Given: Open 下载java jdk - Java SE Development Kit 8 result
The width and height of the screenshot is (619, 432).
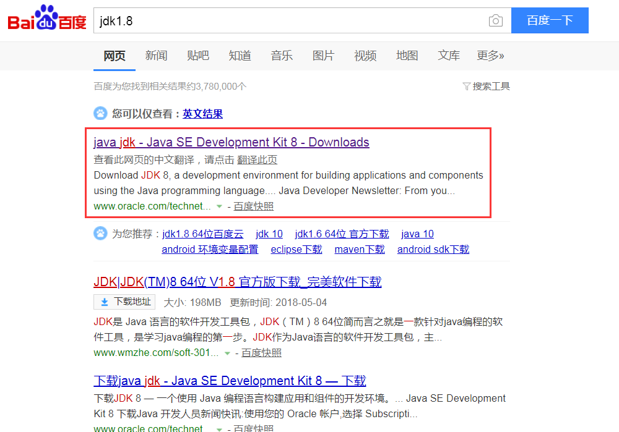Looking at the screenshot, I should (230, 381).
